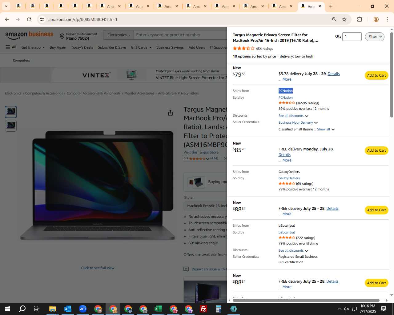Screen dimensions: 394x315
Task: Expand Business Hour Delivery credentials
Action: [298, 122]
